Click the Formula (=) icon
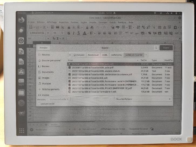This screenshot has width=196, height=147. tap(63, 39)
